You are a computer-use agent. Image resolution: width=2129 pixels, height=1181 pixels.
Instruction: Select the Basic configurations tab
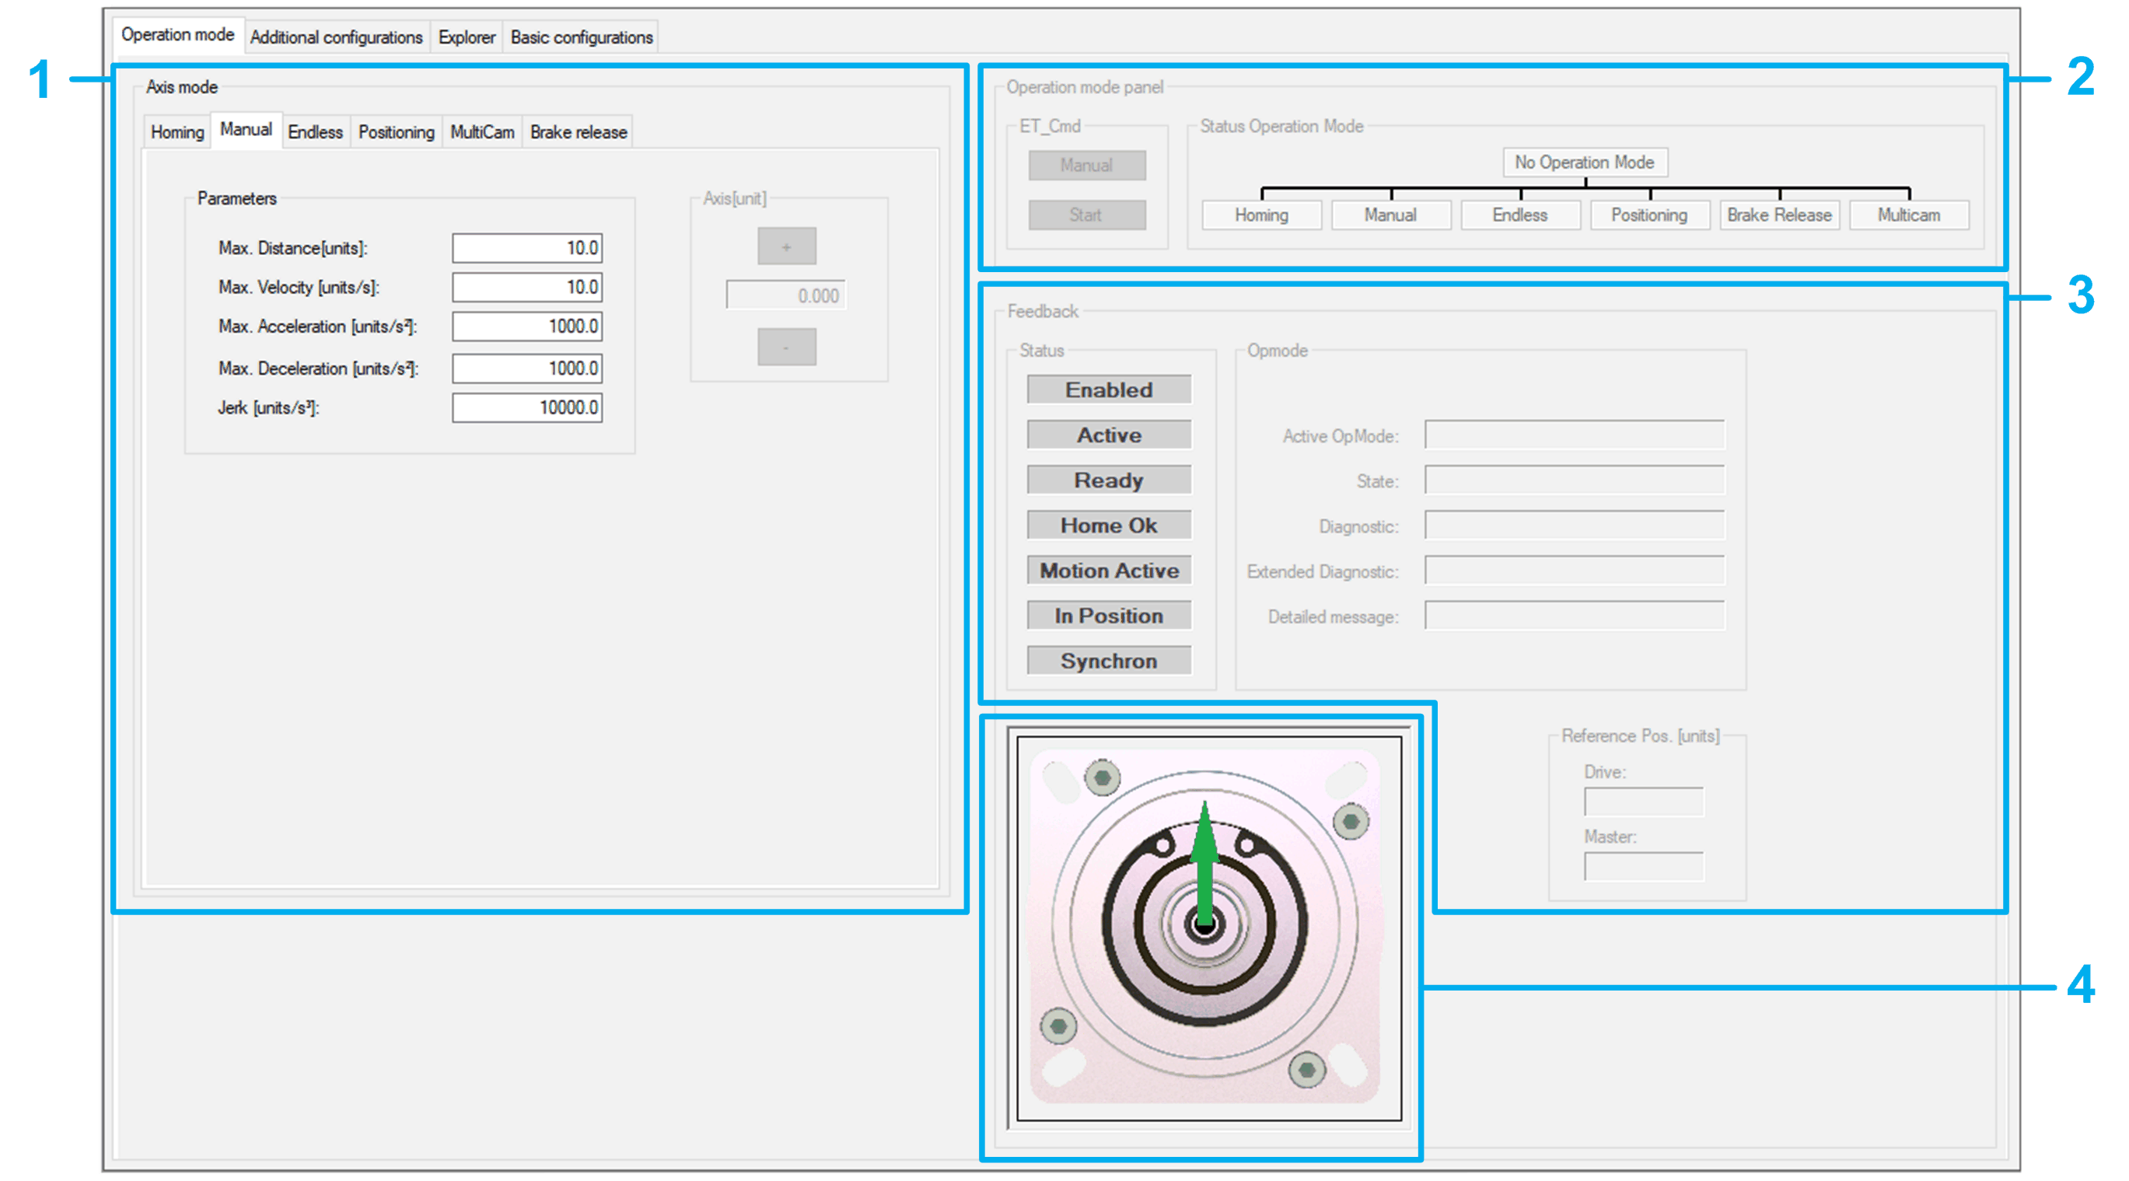[581, 37]
